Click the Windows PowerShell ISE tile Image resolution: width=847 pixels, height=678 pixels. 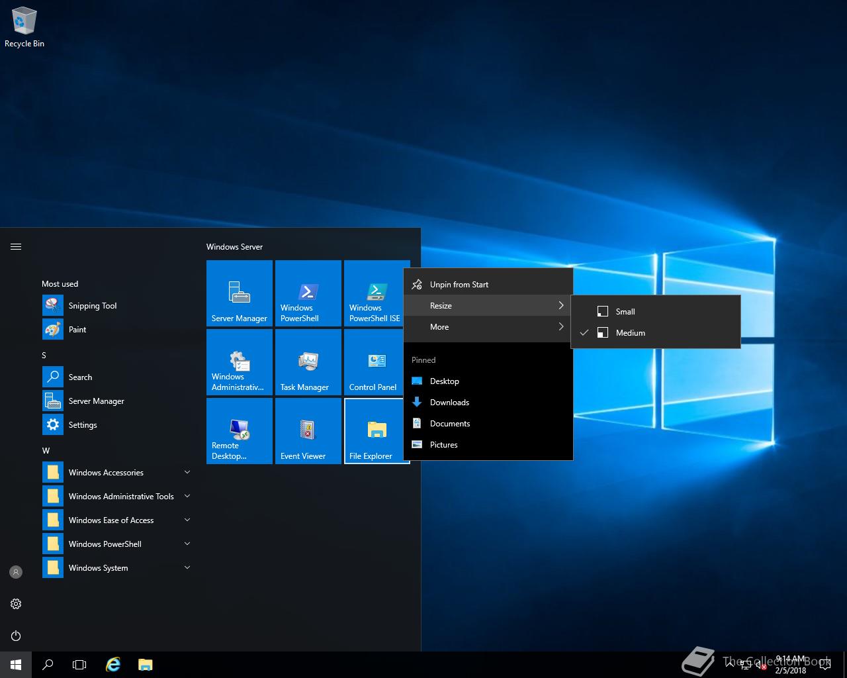[x=374, y=293]
